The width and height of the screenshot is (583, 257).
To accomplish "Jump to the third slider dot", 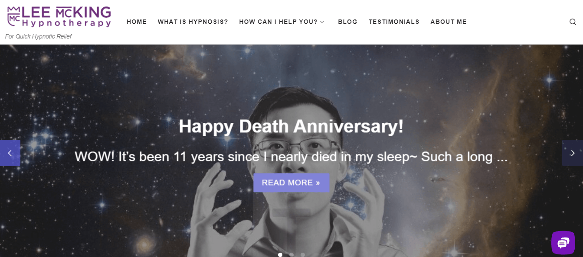I will pyautogui.click(x=303, y=255).
